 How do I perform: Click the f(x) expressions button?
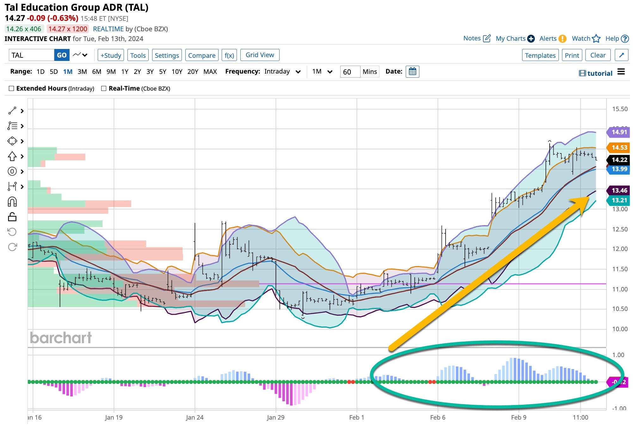[229, 55]
